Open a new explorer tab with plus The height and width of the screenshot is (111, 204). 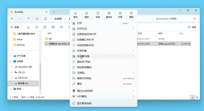(x=54, y=12)
